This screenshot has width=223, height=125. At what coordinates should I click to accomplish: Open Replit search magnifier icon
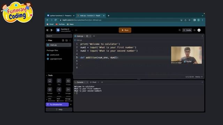[x=179, y=30]
